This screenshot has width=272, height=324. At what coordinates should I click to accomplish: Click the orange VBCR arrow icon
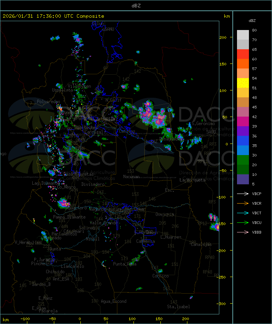243,203
